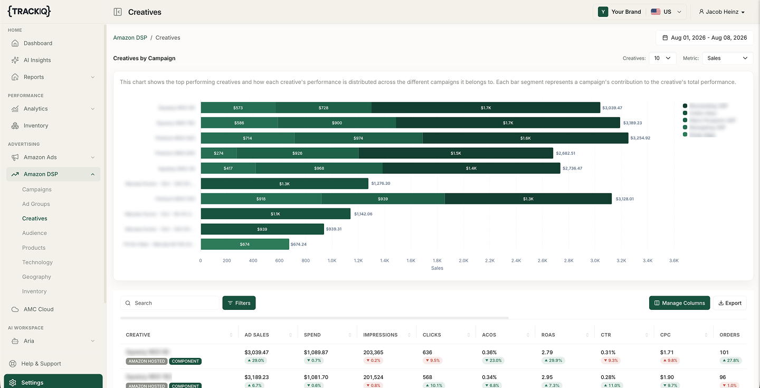The height and width of the screenshot is (388, 760).
Task: Open Jacob Heinz user menu
Action: click(x=721, y=12)
